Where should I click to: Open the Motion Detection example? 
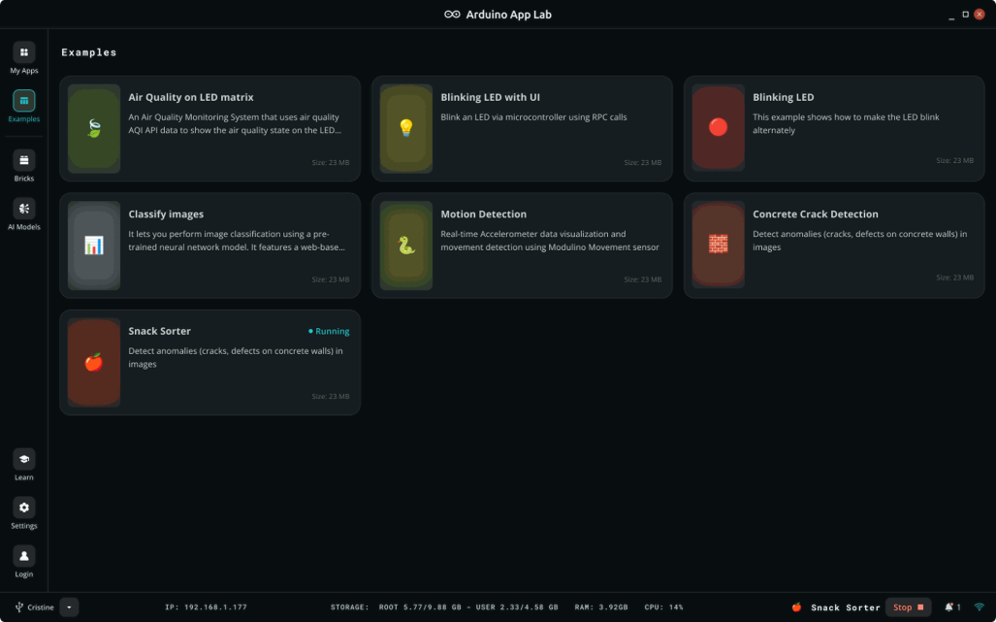[522, 246]
